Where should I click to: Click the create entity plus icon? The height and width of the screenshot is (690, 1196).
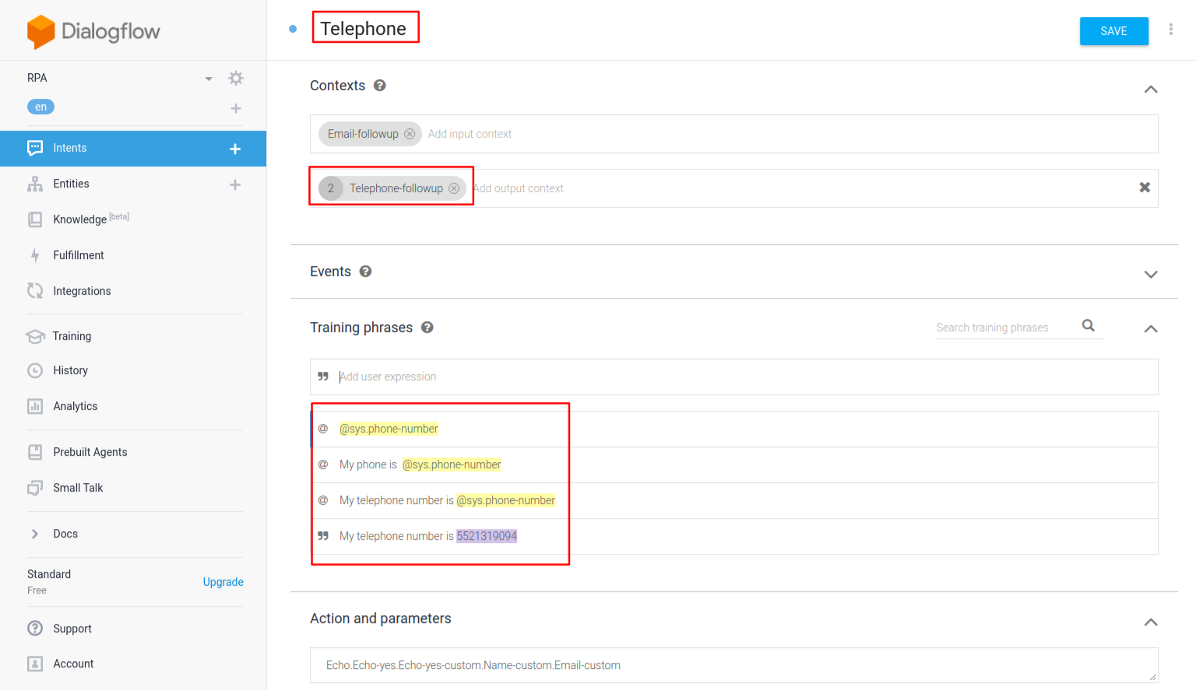pos(235,184)
